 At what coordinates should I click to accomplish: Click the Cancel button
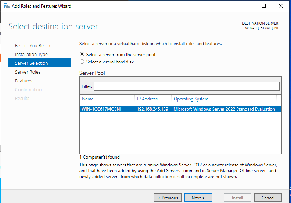click(x=268, y=198)
